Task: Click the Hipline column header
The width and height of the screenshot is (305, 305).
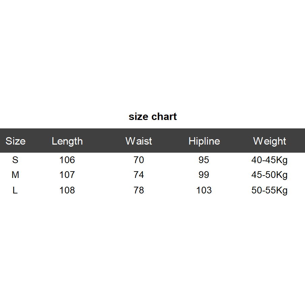Action: click(x=204, y=141)
